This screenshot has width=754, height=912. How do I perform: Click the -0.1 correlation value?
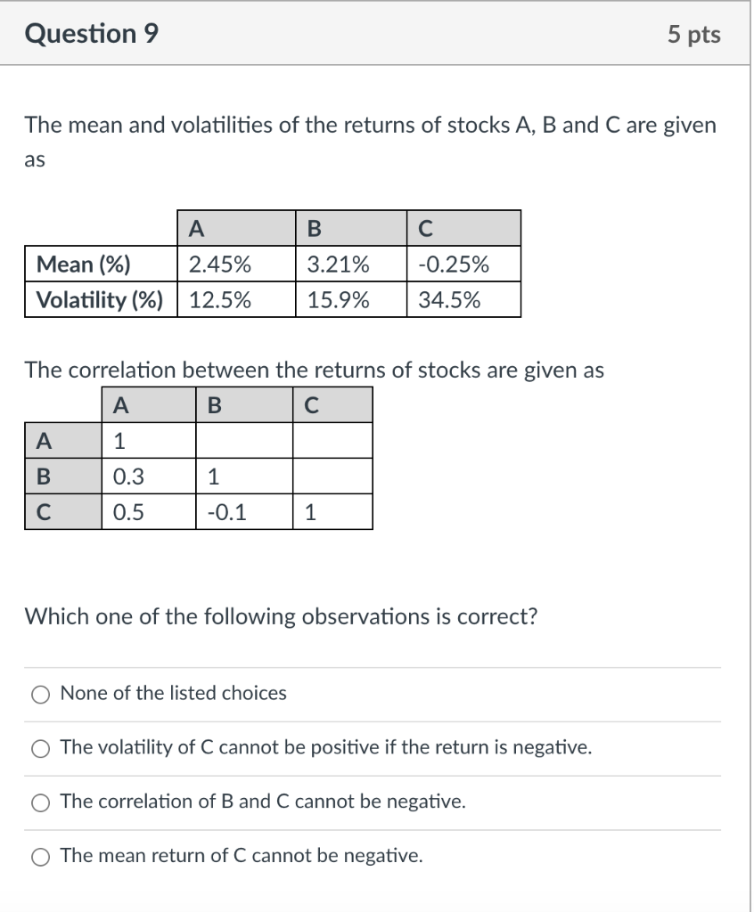[224, 510]
